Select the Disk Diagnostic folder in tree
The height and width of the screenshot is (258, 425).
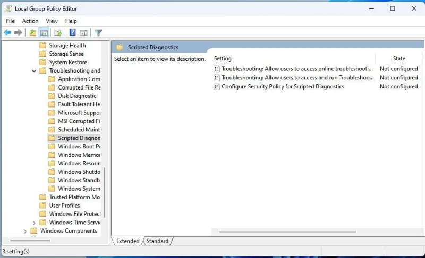pyautogui.click(x=77, y=96)
